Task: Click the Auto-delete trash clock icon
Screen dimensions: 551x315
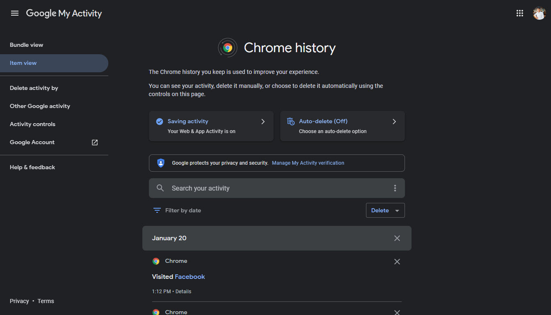Action: click(291, 121)
